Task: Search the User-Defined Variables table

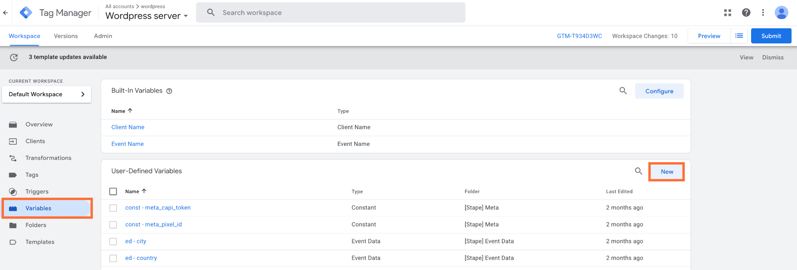Action: (639, 171)
